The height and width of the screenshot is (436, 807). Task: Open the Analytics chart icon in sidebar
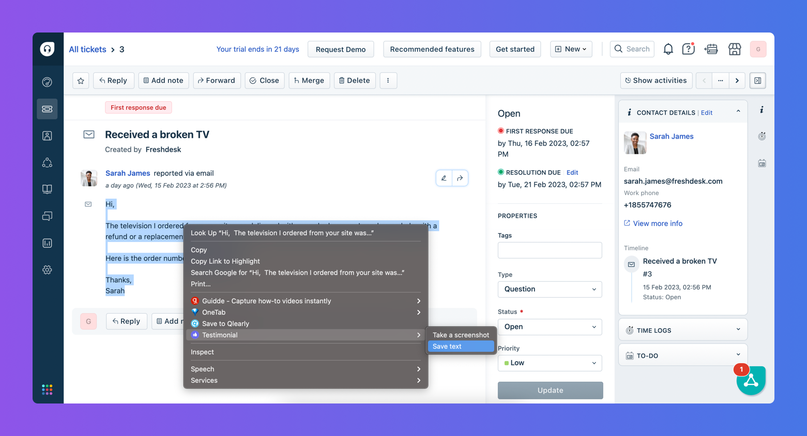47,243
